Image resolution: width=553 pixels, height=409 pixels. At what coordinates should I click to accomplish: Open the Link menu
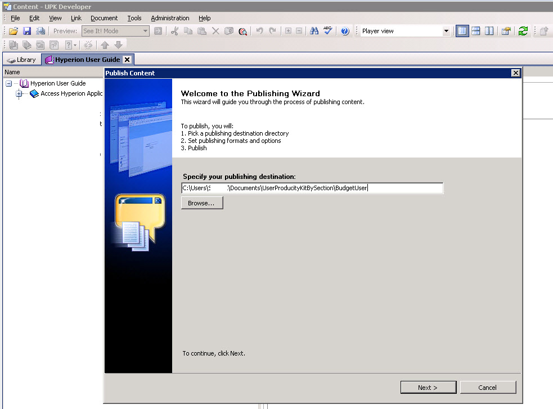(76, 18)
